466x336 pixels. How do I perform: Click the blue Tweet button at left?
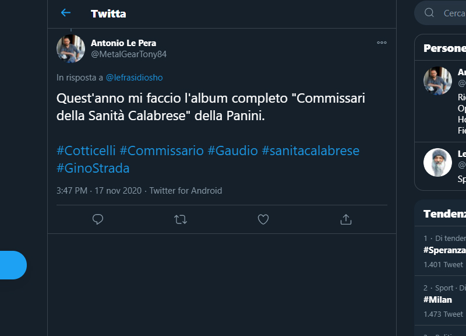13,265
